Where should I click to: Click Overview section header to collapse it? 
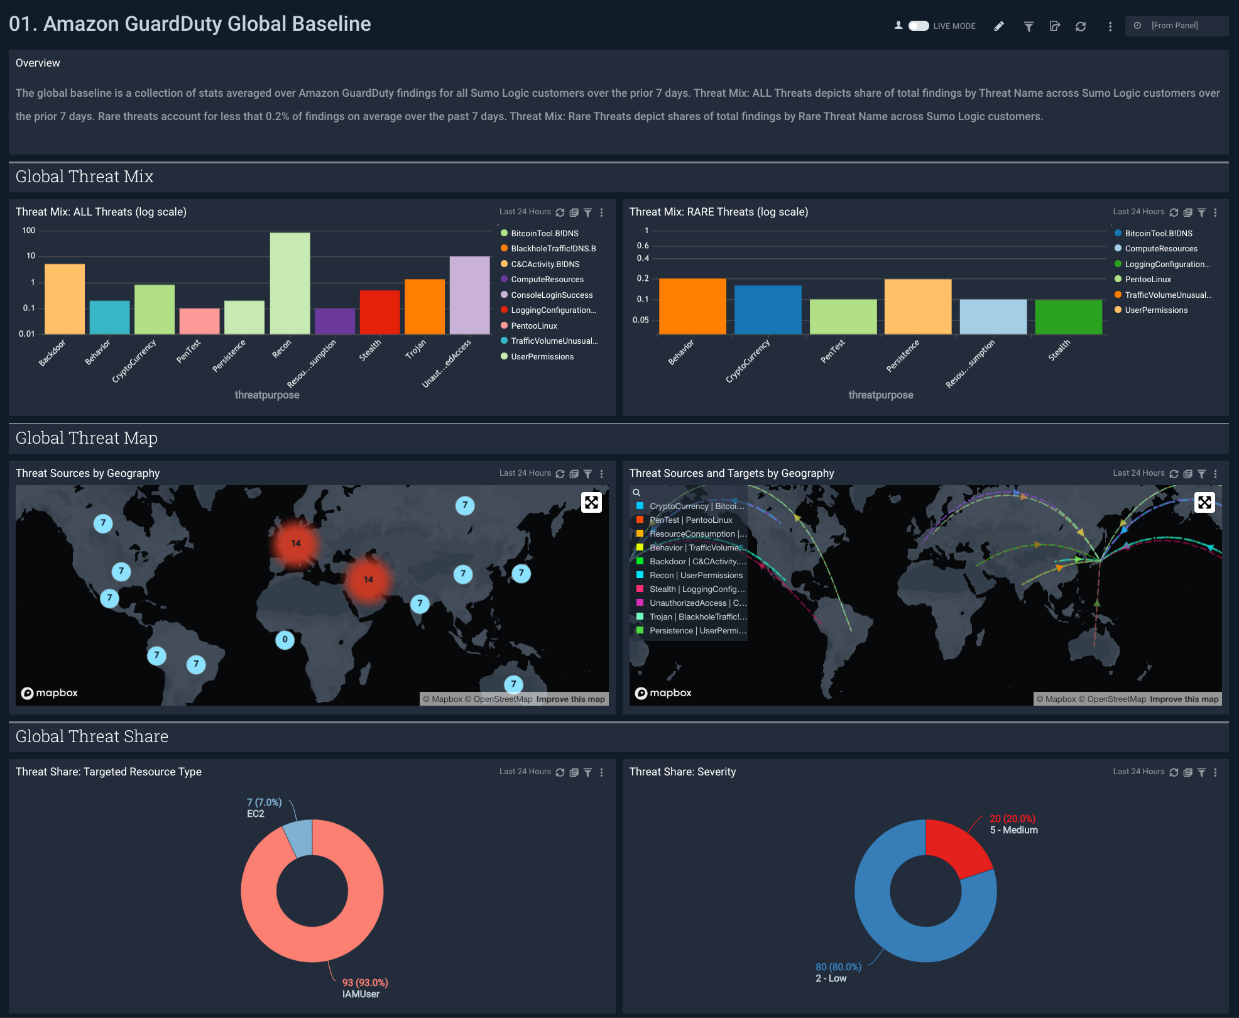38,64
